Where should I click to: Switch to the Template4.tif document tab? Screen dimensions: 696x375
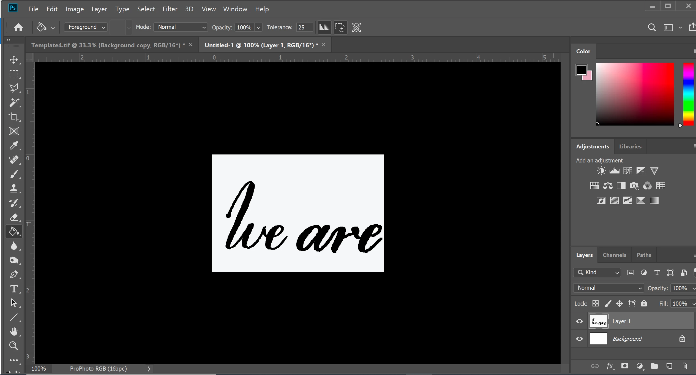click(x=108, y=45)
